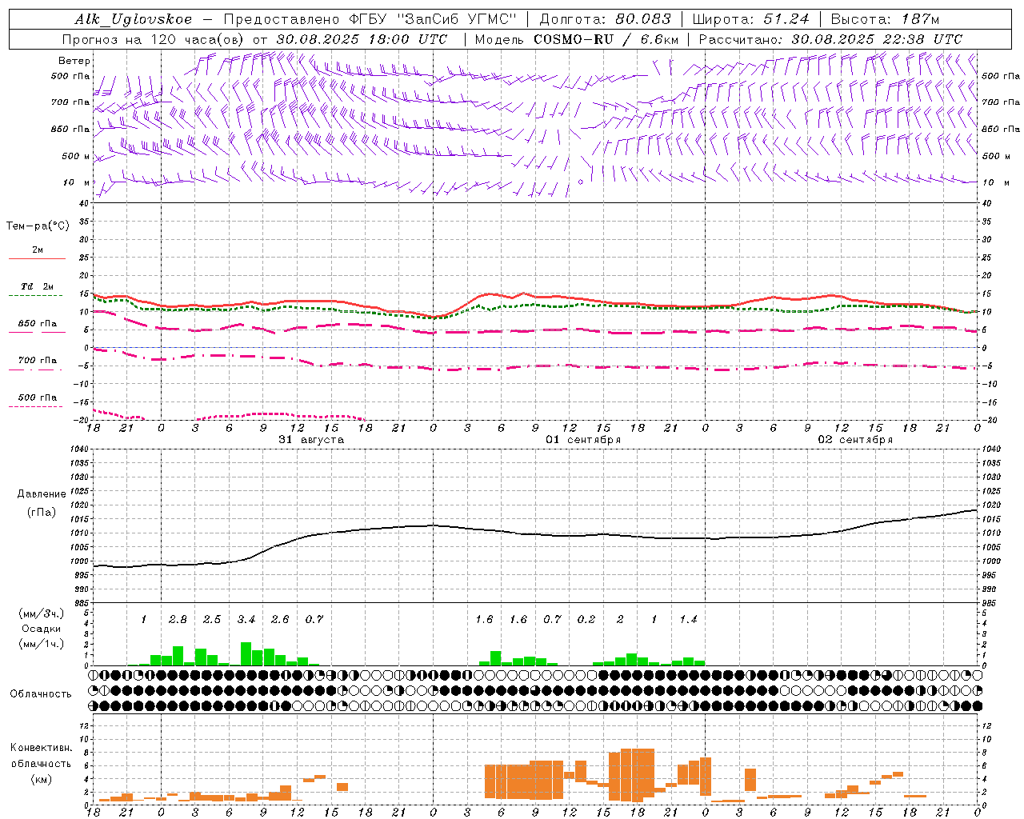
Task: Select the 'Долгота: 80.083' longitude value
Action: pyautogui.click(x=606, y=19)
